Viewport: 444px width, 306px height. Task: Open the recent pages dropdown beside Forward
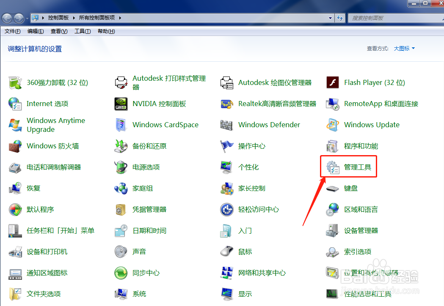(27, 18)
